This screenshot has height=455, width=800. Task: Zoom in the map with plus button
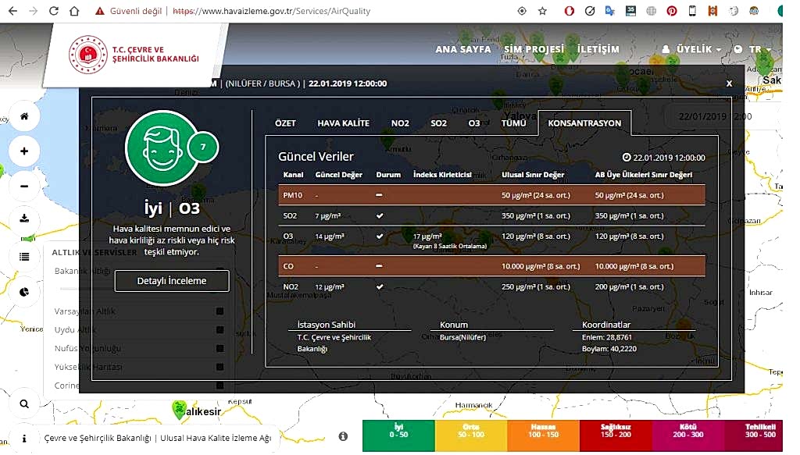24,151
